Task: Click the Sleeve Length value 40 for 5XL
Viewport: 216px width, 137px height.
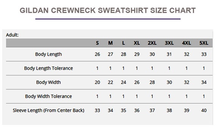Action: (204, 111)
